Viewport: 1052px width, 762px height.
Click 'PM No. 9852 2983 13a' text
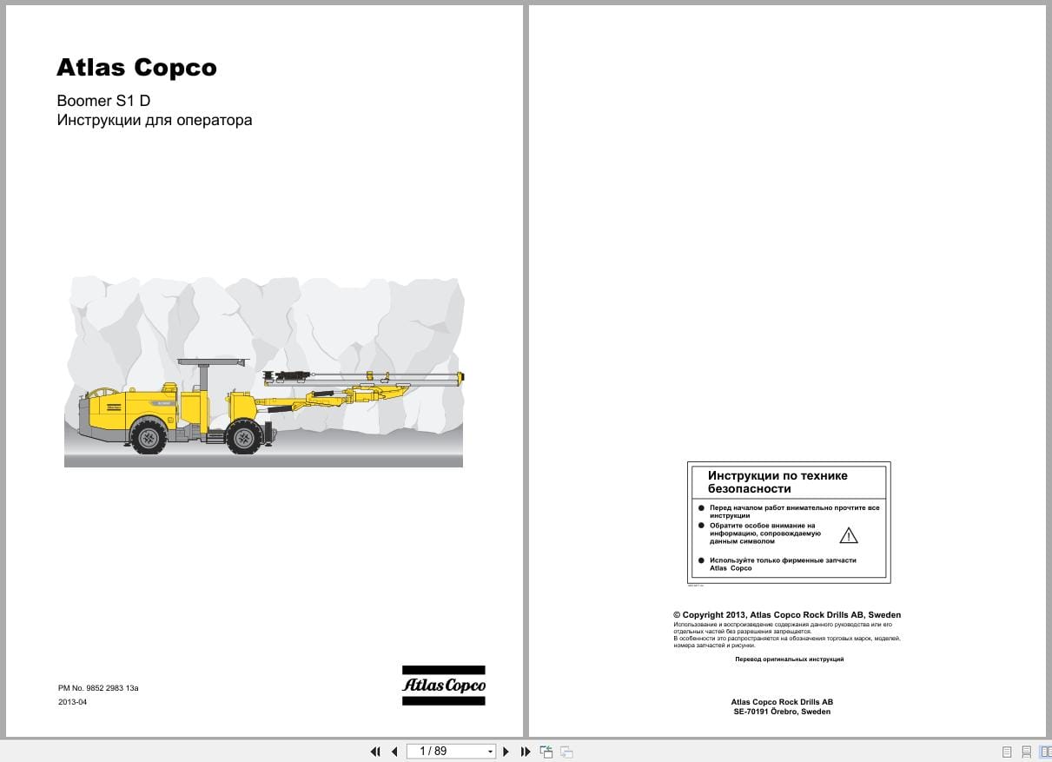[x=98, y=688]
